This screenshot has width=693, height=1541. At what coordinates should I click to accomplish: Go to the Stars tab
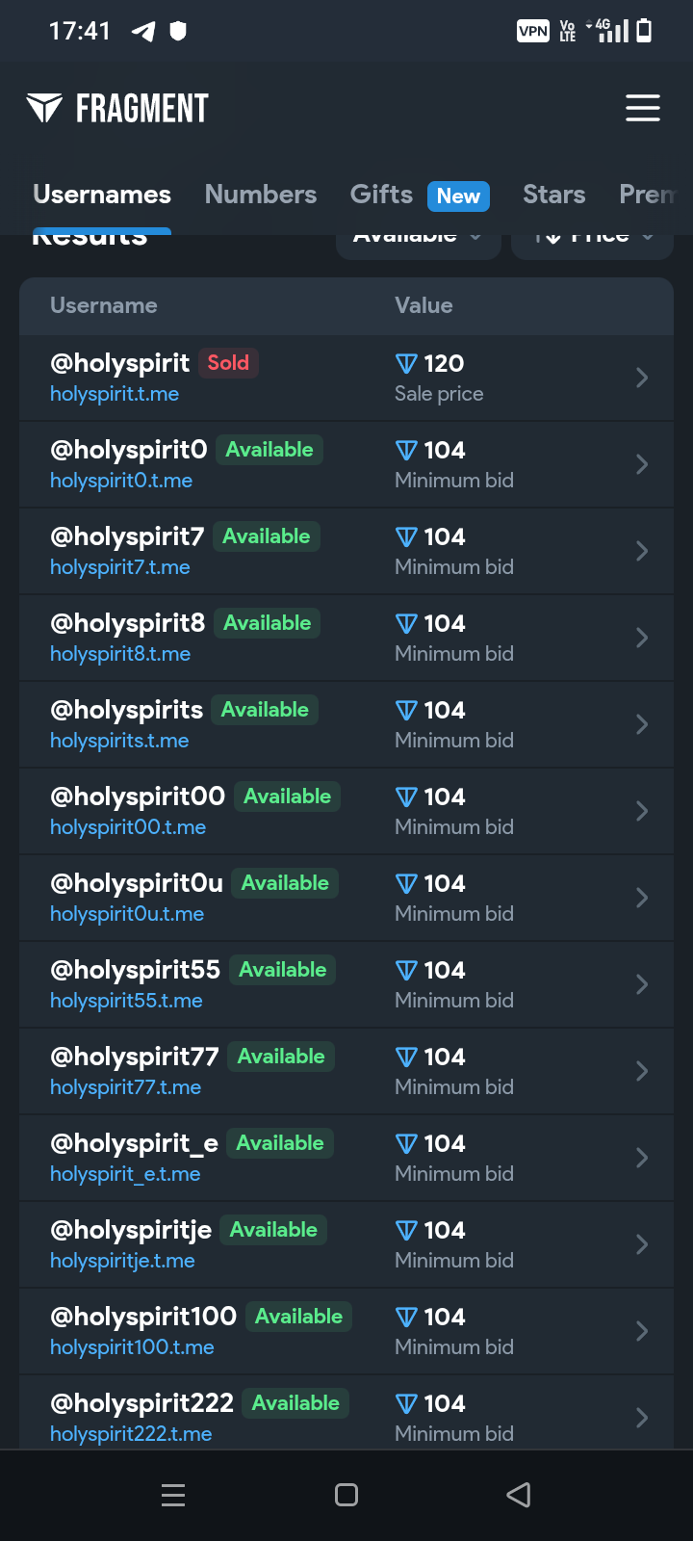[553, 195]
